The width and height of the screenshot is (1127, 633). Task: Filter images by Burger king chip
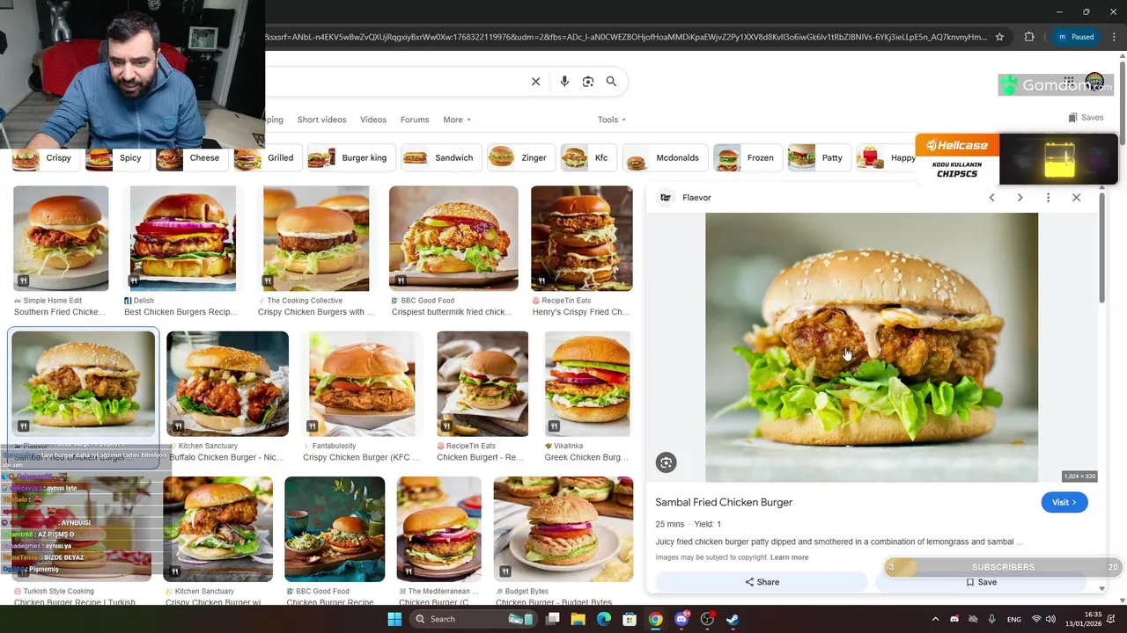pyautogui.click(x=350, y=158)
